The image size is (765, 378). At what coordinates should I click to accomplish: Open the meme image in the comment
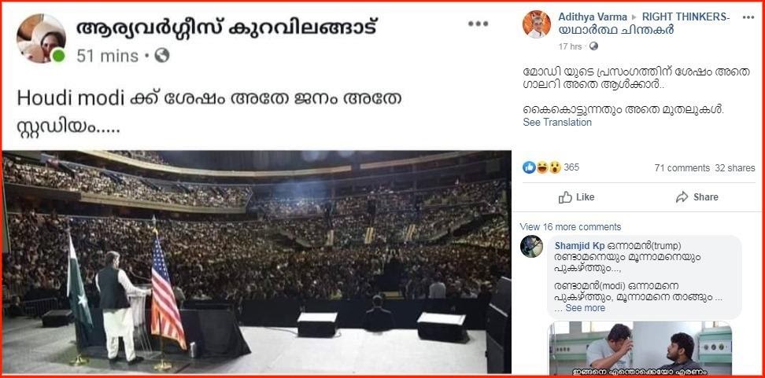coord(640,348)
